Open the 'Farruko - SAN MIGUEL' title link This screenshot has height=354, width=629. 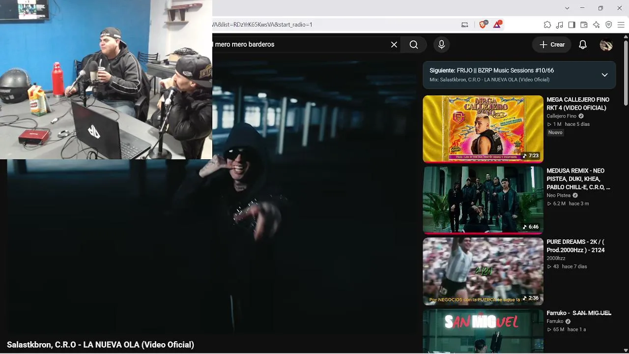click(x=579, y=313)
